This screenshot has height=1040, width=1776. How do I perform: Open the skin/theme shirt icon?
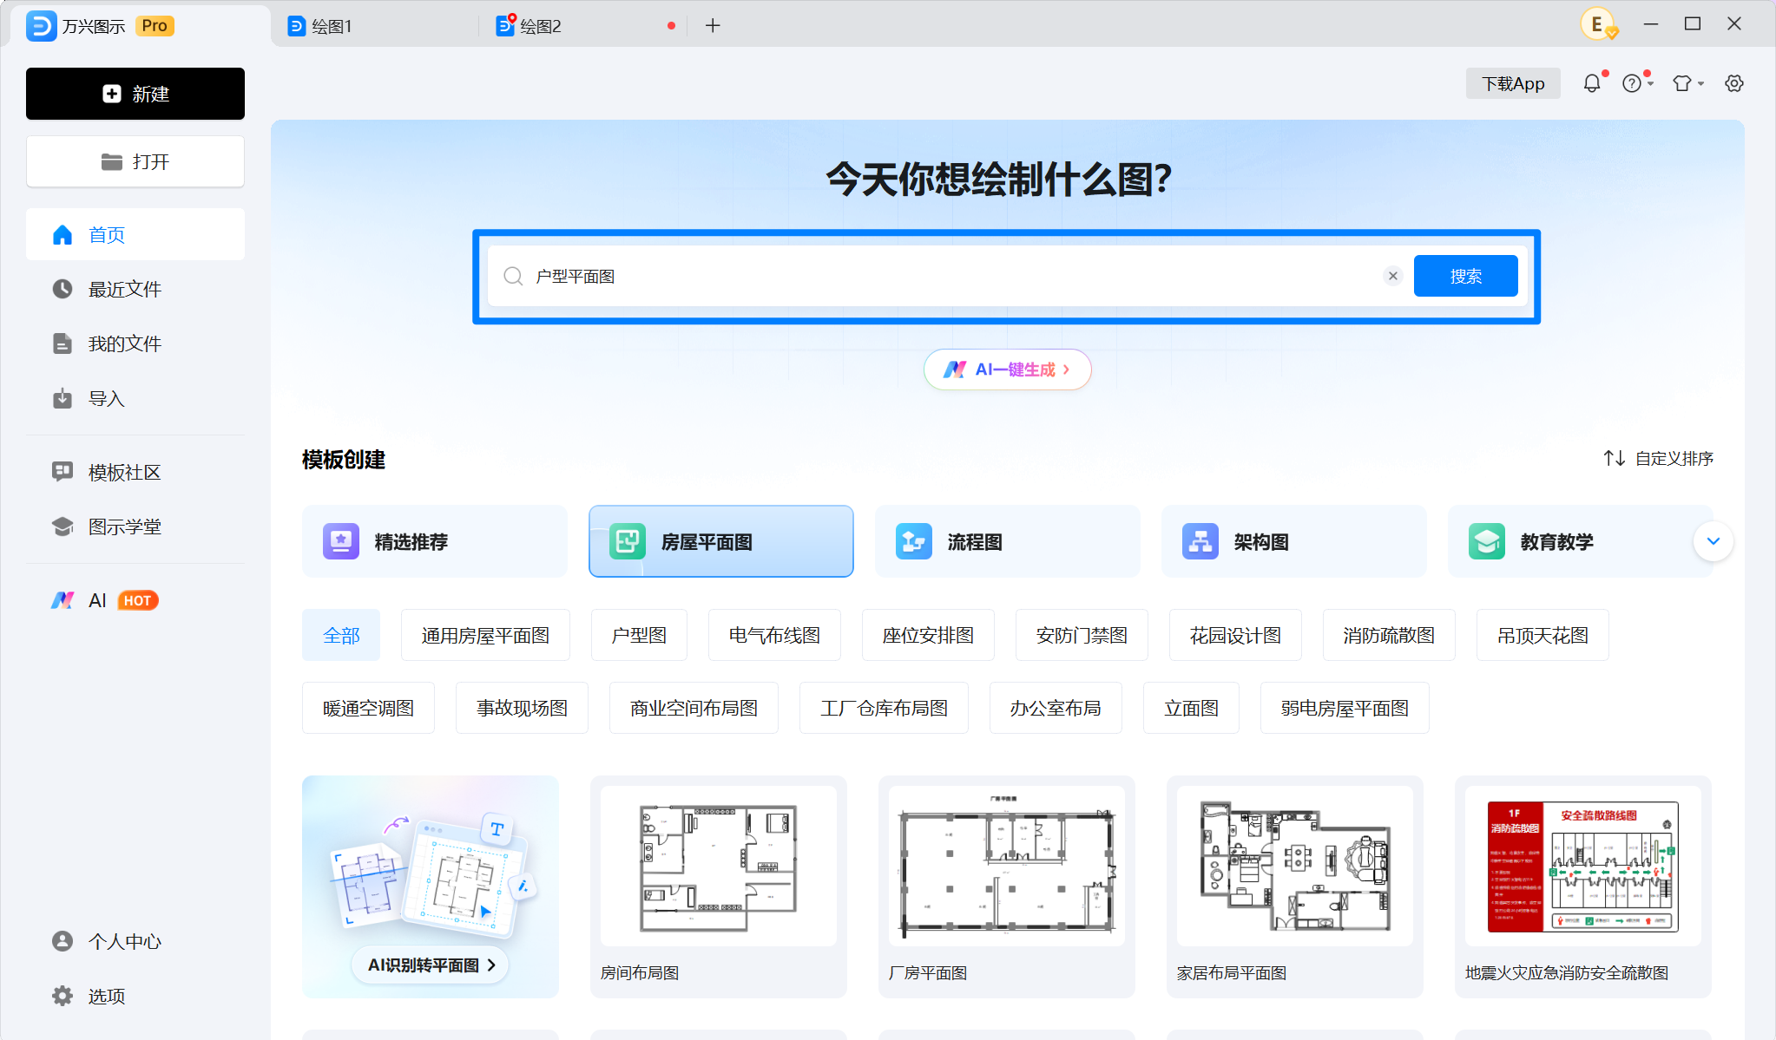[x=1682, y=83]
